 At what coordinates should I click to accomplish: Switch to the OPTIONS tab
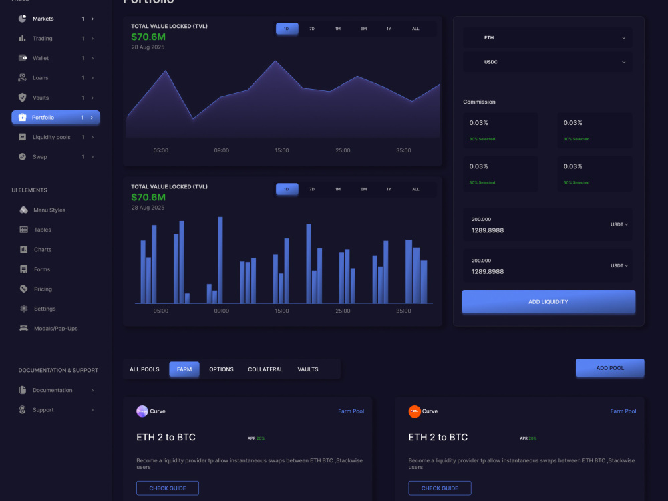pyautogui.click(x=221, y=369)
